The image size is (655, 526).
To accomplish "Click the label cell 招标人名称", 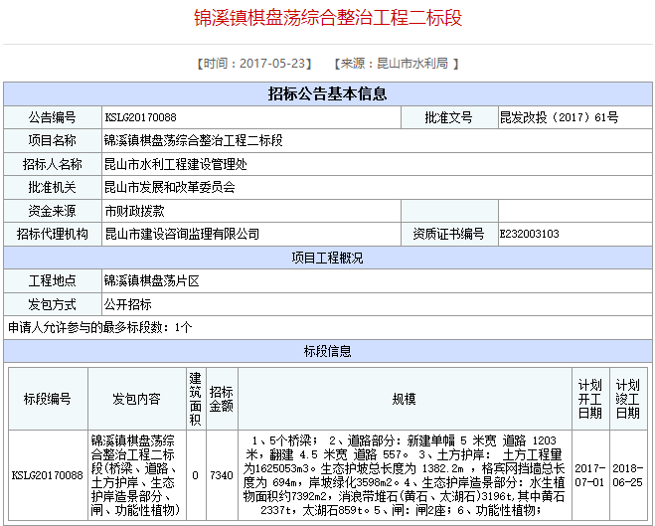I will click(x=53, y=164).
